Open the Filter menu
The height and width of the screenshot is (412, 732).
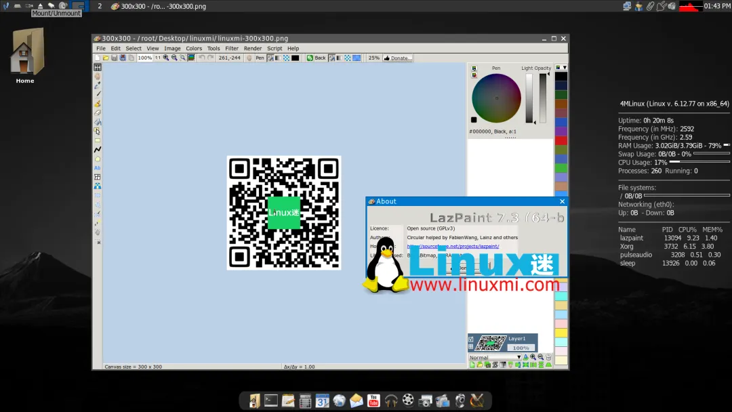click(x=232, y=48)
